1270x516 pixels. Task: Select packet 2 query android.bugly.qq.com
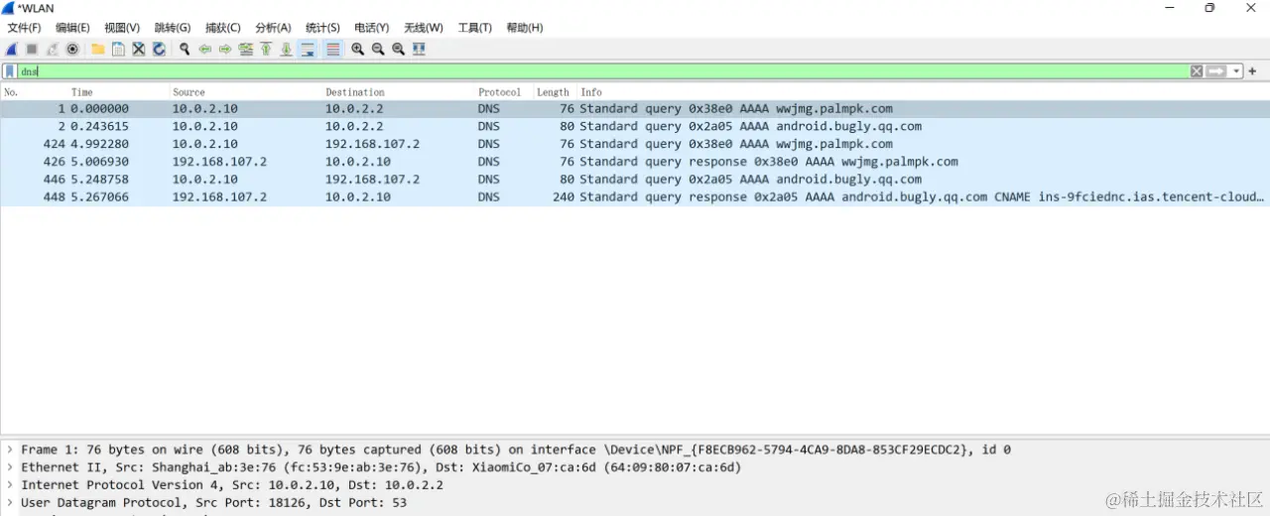pos(635,127)
